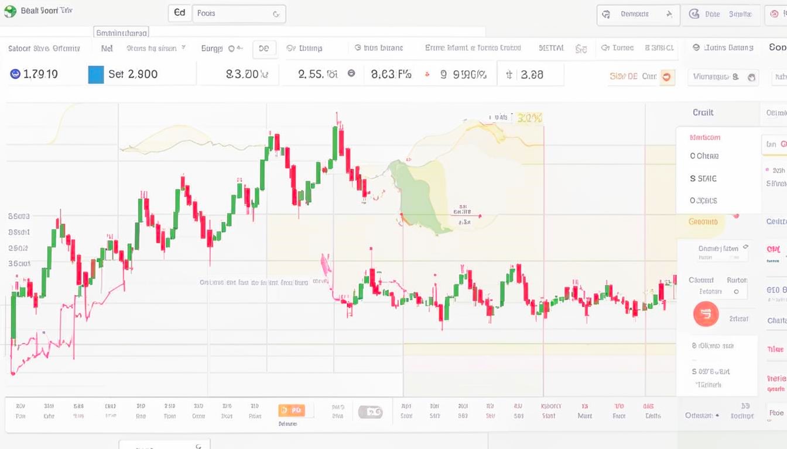Toggle the small radio button in the order panel
Screen dimensions: 787x449
[x=735, y=292]
